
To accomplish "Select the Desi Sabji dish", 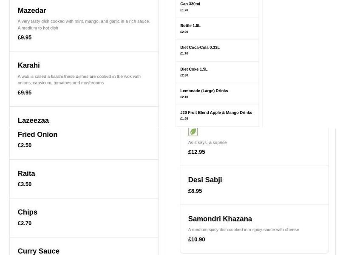I will point(205,180).
